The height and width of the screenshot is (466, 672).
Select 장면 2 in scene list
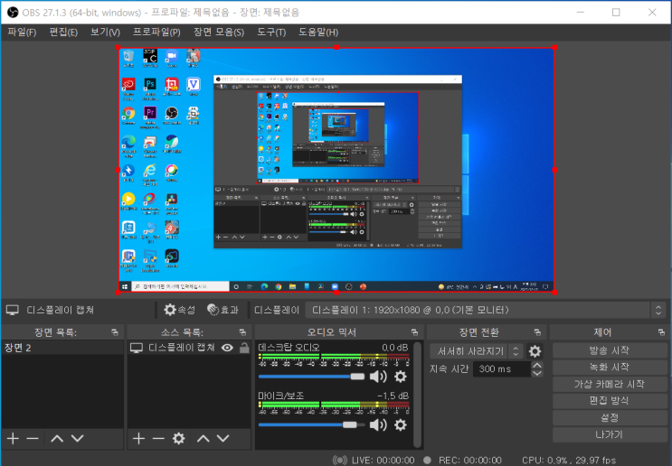pos(62,348)
